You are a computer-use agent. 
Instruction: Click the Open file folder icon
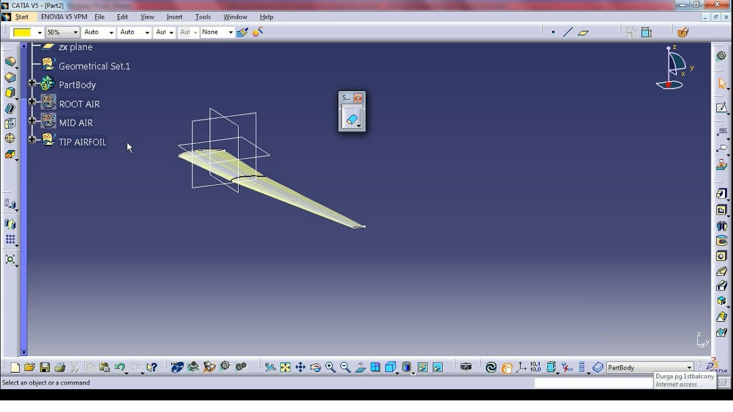coord(30,367)
